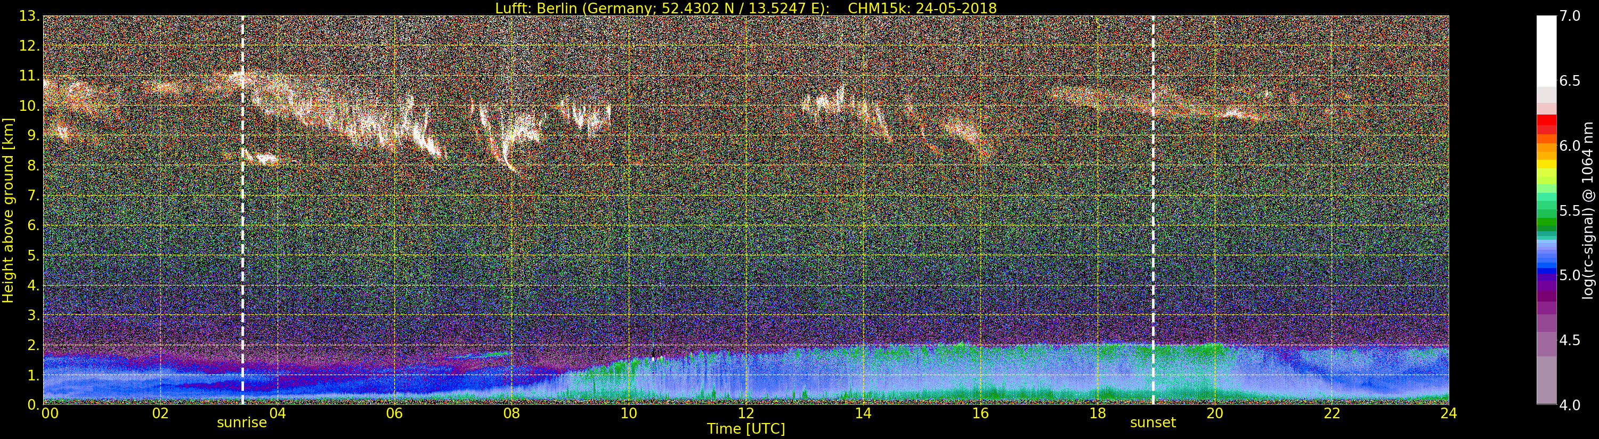Click the time tick label '00'
The width and height of the screenshot is (1599, 439).
coord(50,413)
